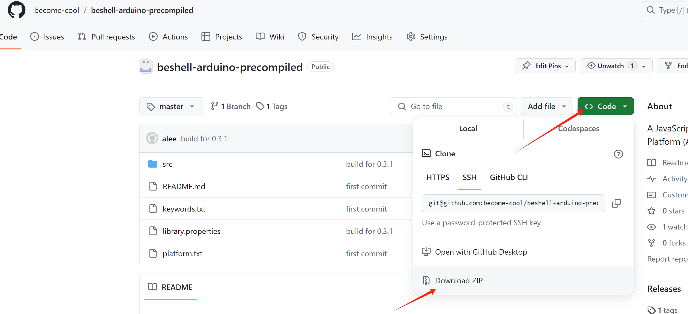Open the Readme link in About
The width and height of the screenshot is (688, 314).
click(x=668, y=163)
